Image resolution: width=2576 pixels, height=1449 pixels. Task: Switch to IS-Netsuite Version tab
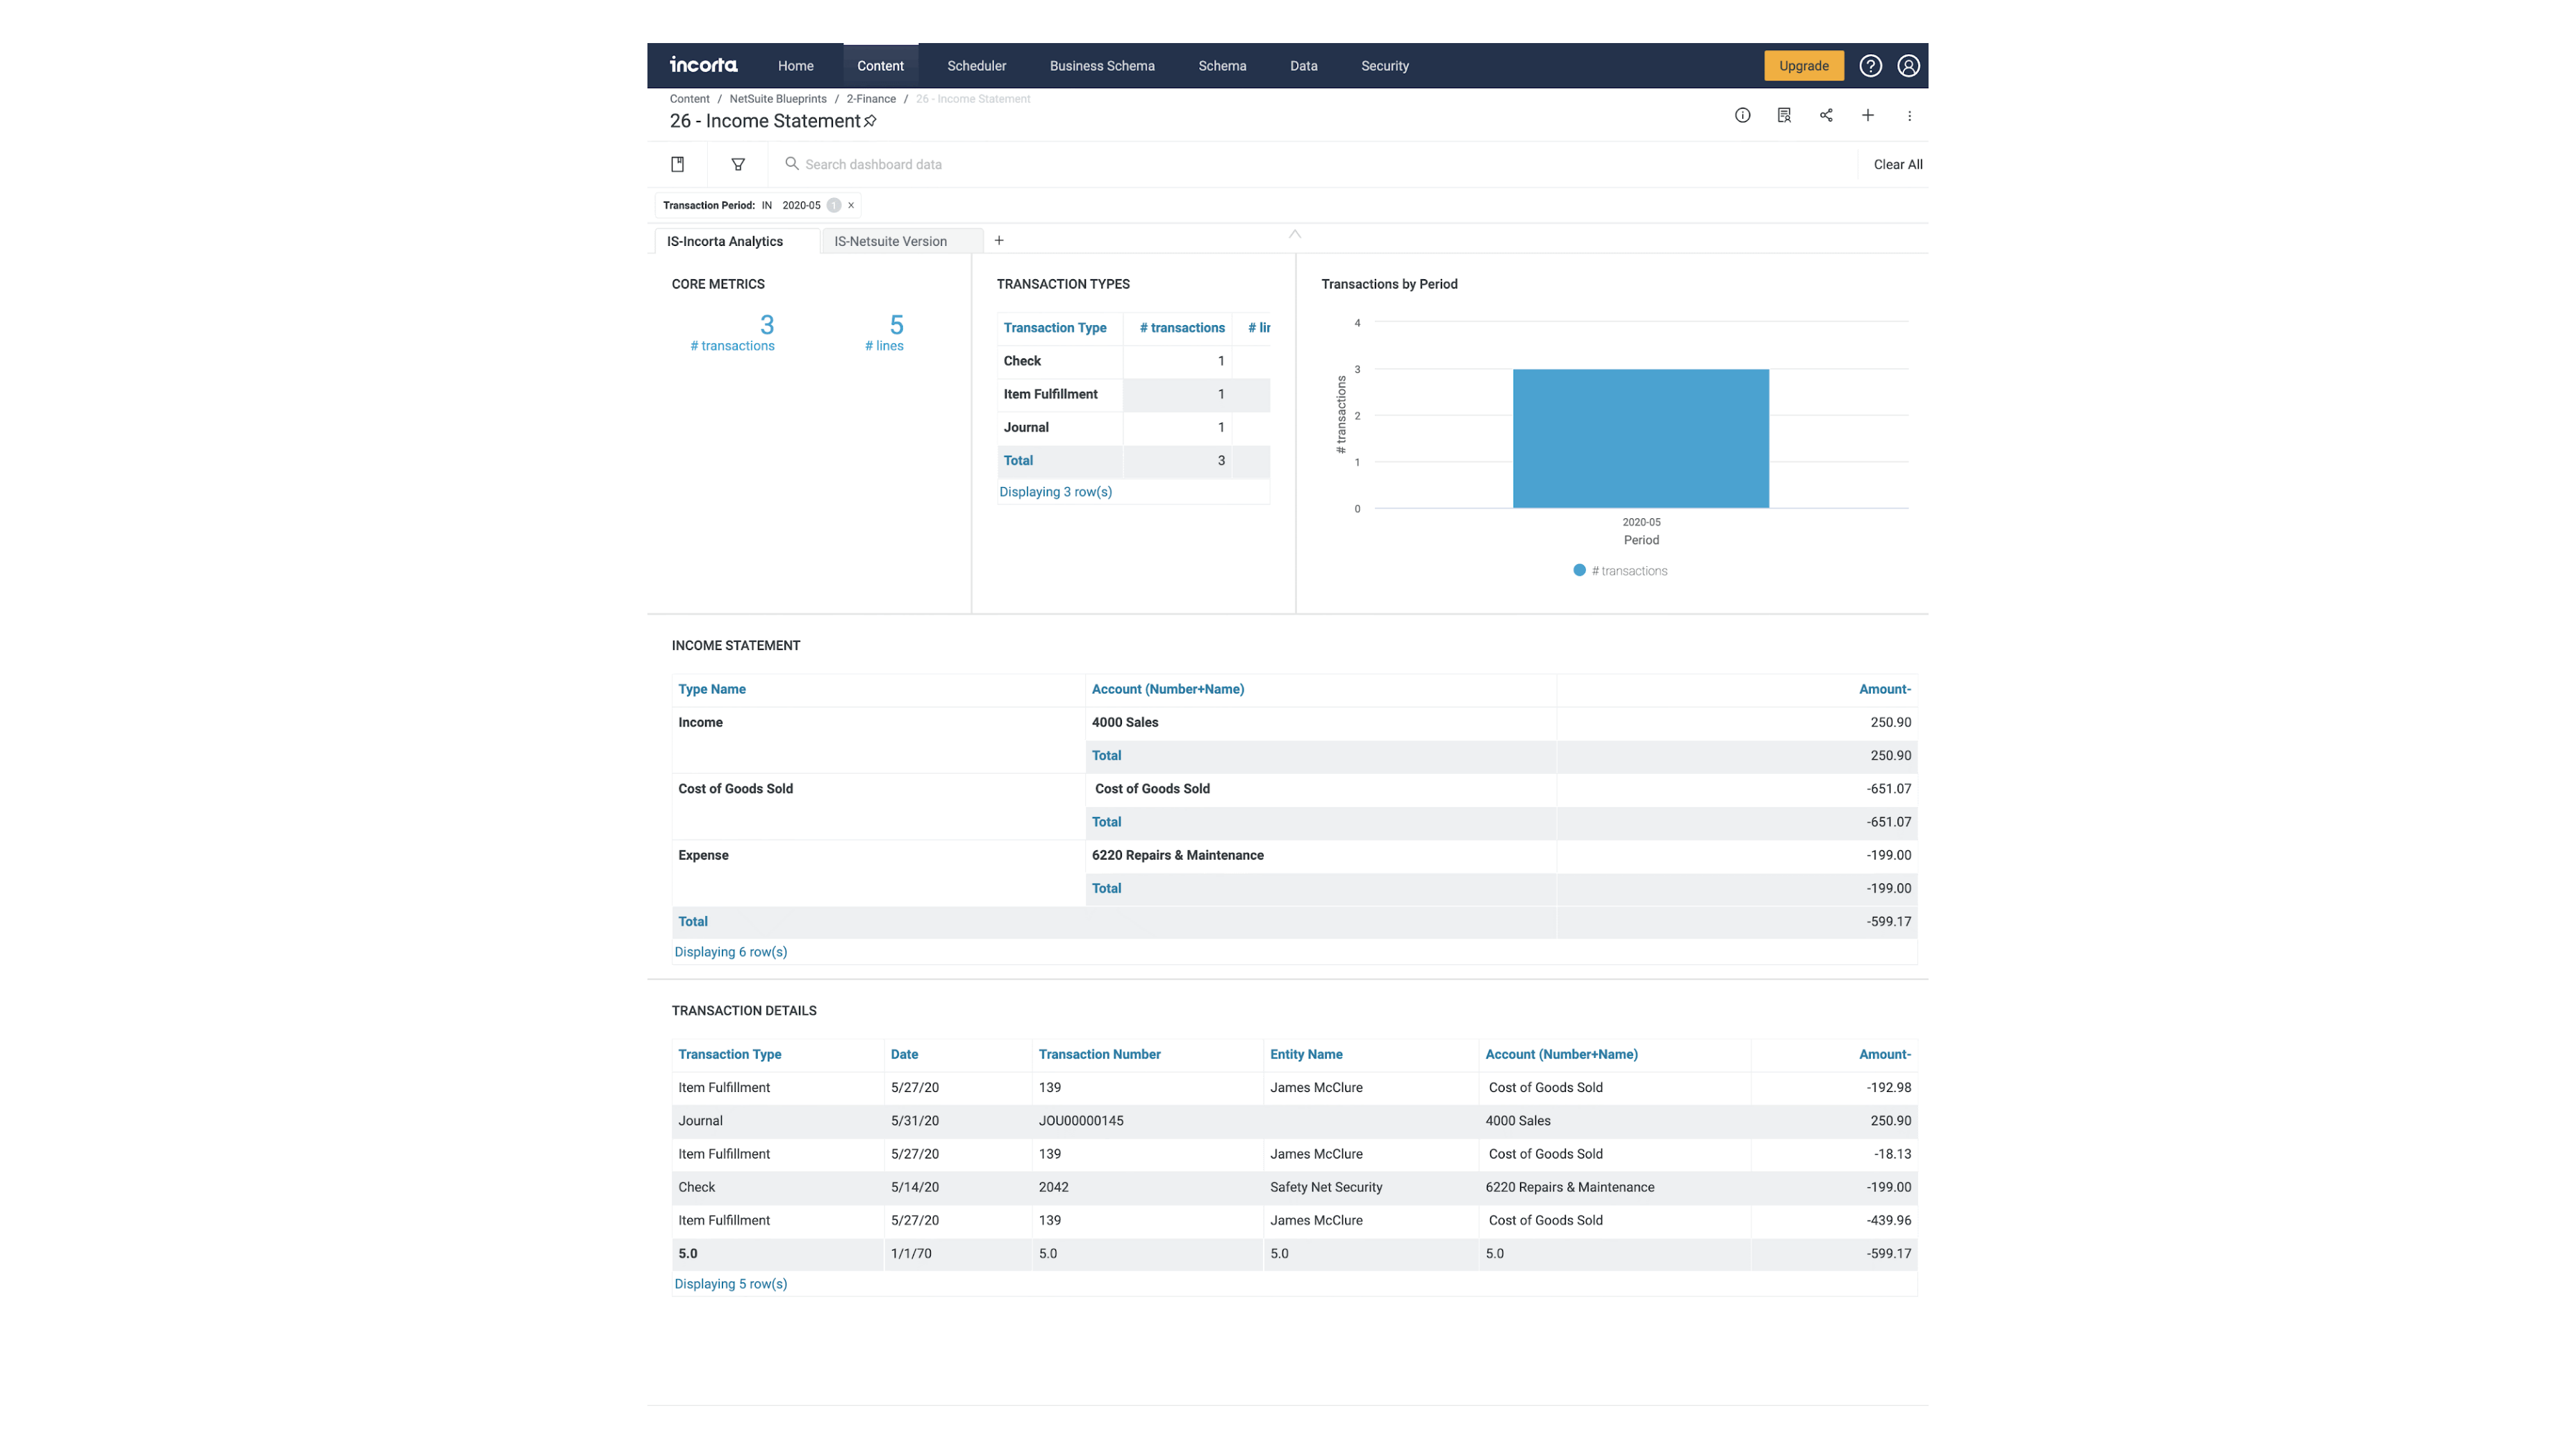tap(890, 241)
